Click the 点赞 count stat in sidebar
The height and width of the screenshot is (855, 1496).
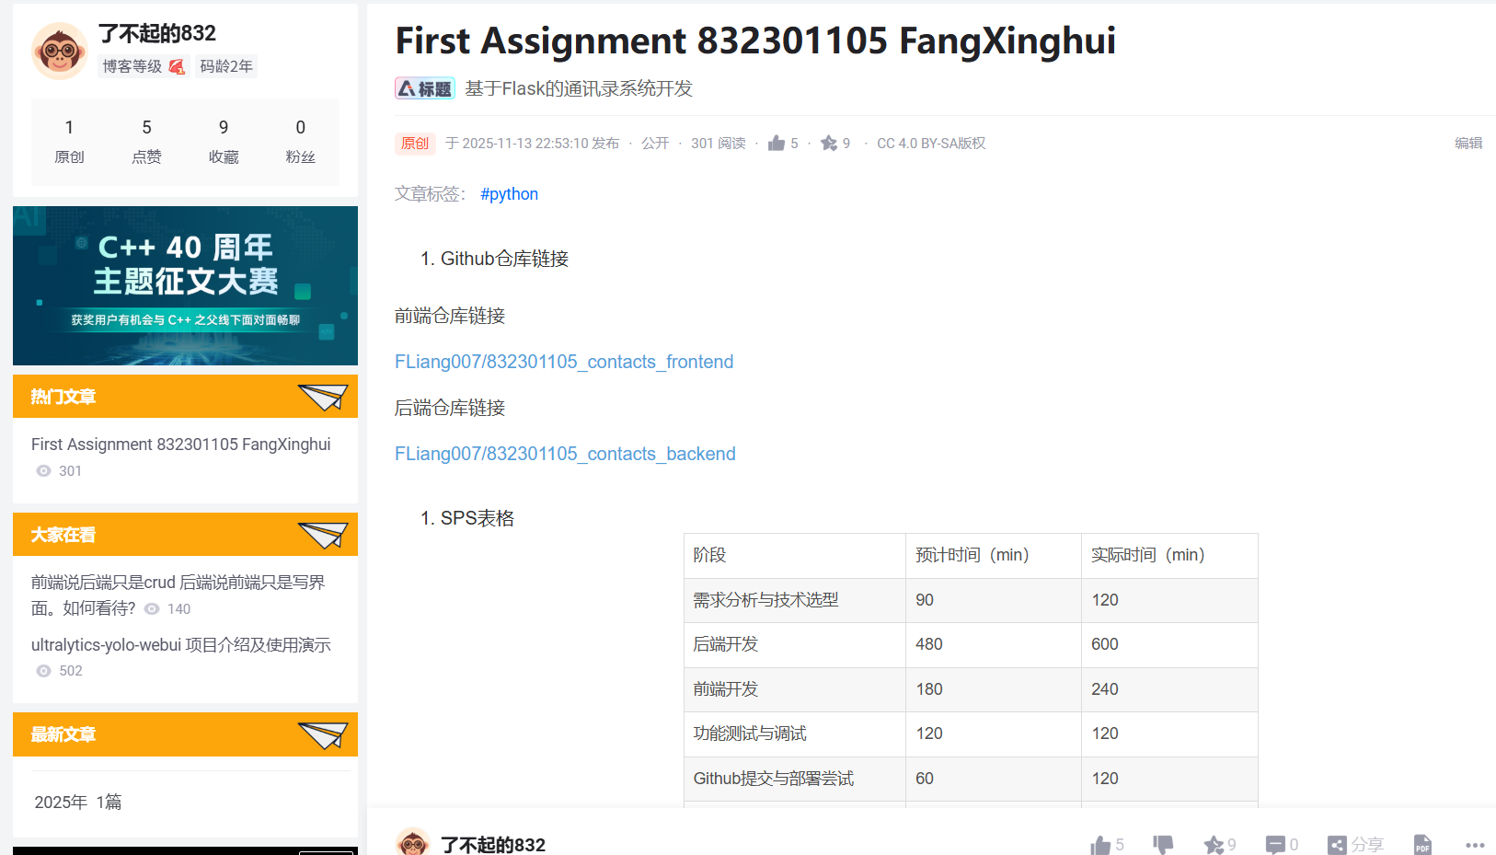coord(146,142)
